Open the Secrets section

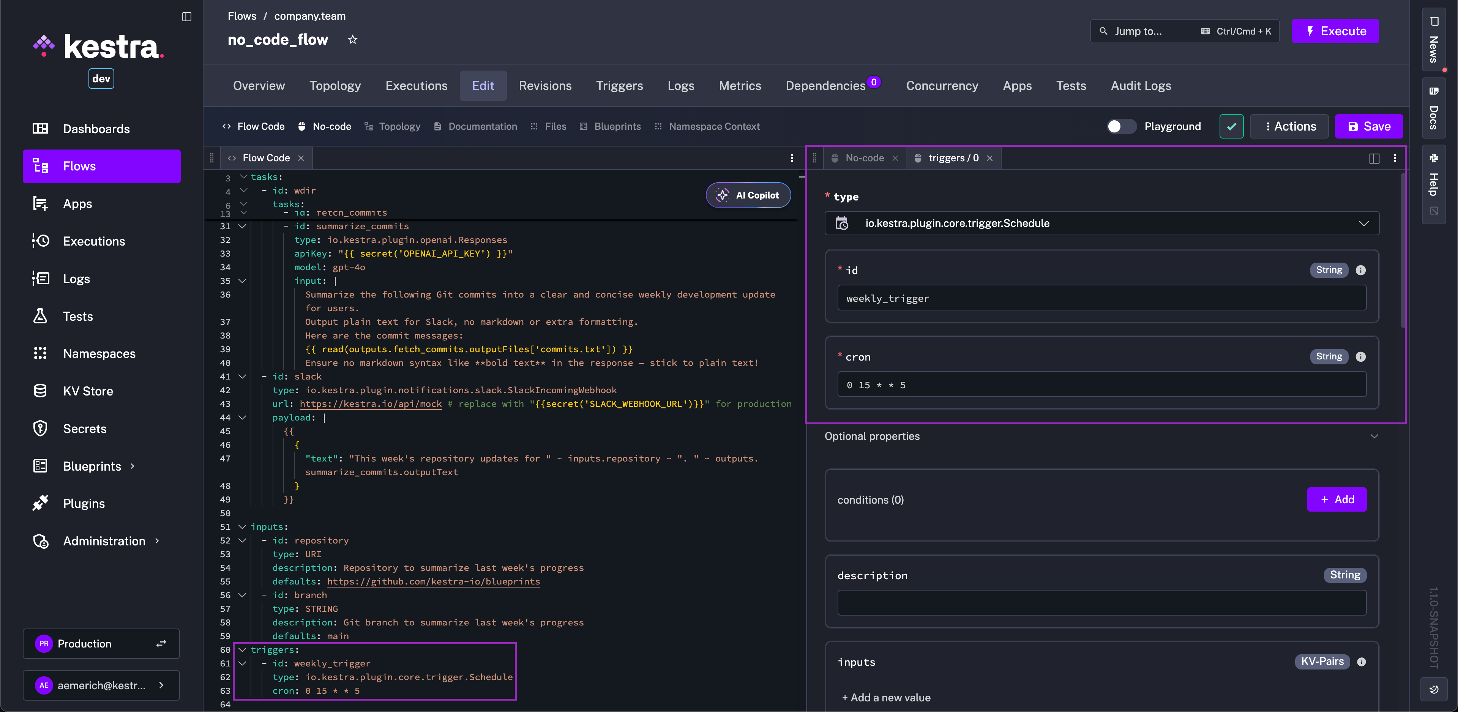[85, 428]
